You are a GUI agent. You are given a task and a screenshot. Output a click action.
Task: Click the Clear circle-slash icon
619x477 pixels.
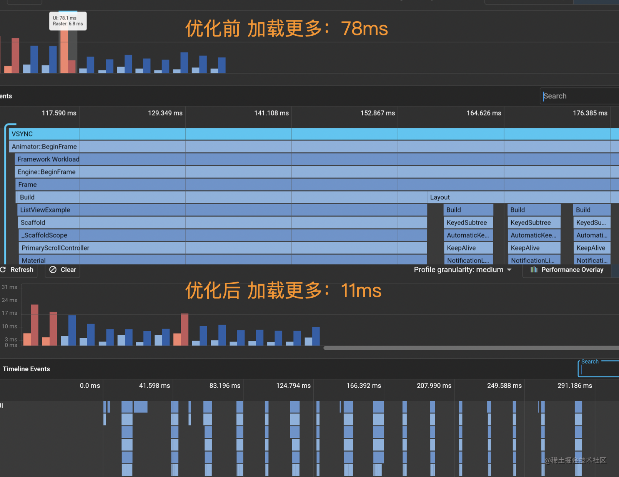(x=53, y=270)
